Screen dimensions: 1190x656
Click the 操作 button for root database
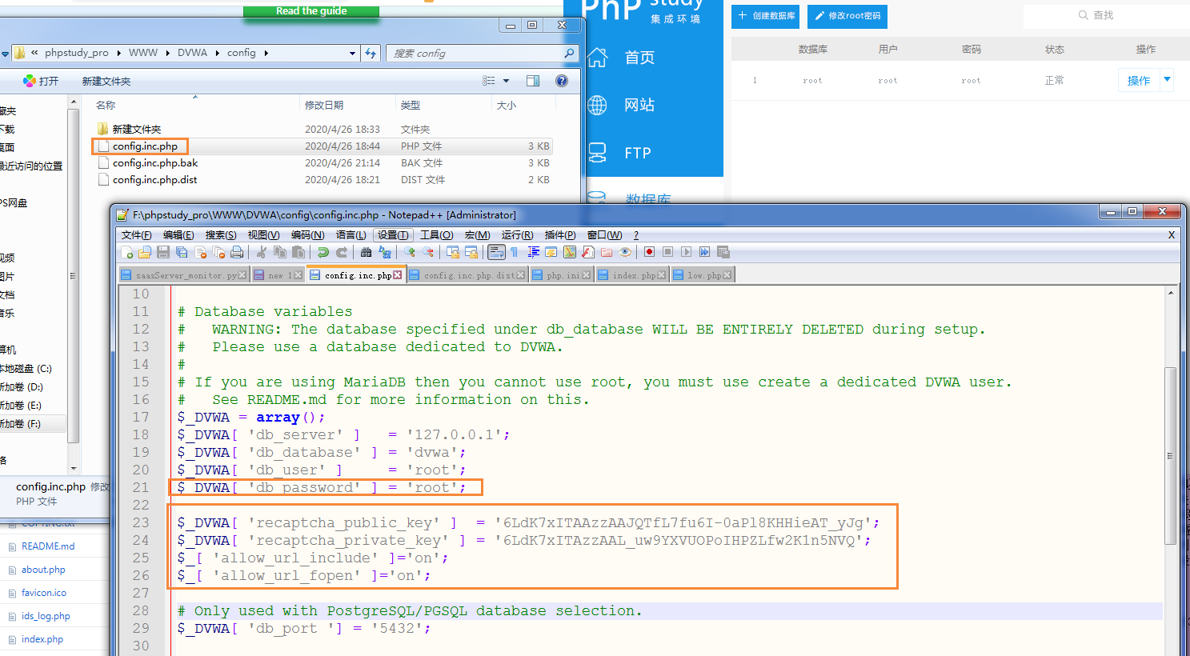(x=1139, y=80)
